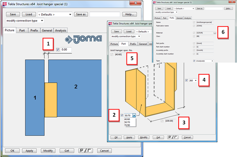Click the 0.00 gap input field

pyautogui.click(x=66, y=50)
